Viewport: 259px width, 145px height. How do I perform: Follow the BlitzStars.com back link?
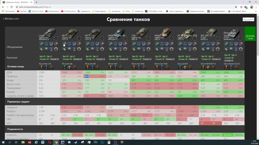[11, 19]
